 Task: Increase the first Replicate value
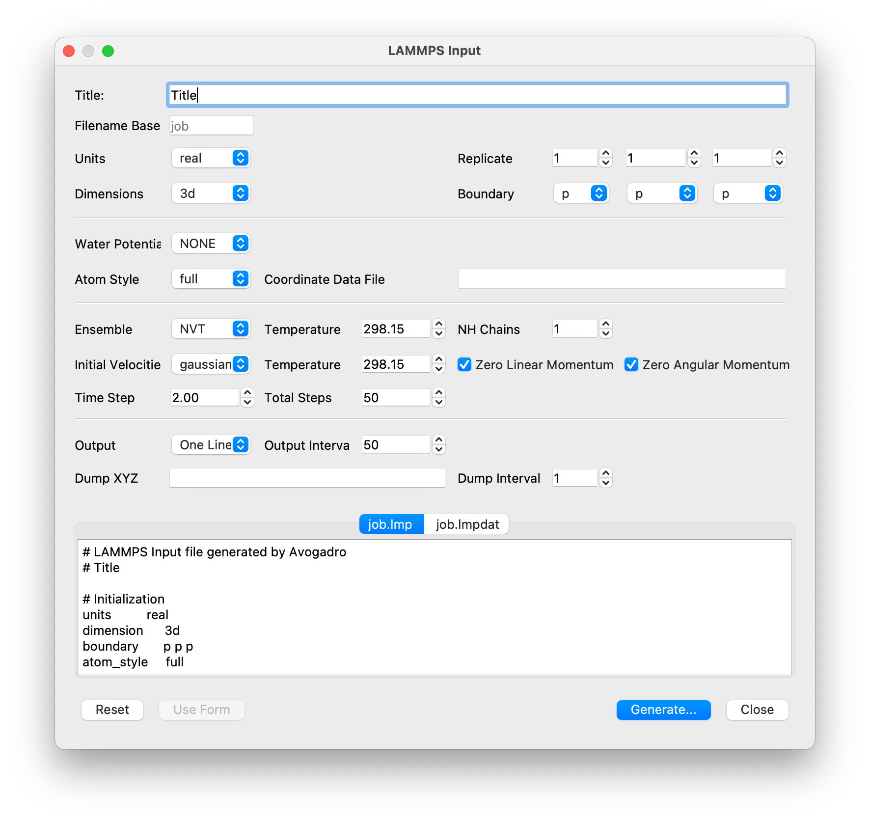click(x=606, y=153)
